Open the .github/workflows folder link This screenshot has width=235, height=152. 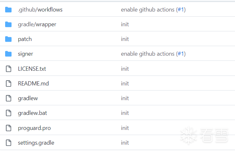40,10
